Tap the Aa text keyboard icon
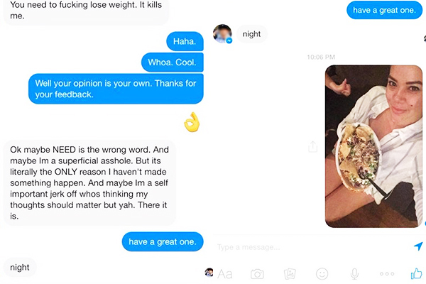Screen dimensions: 426x284 pos(225,273)
